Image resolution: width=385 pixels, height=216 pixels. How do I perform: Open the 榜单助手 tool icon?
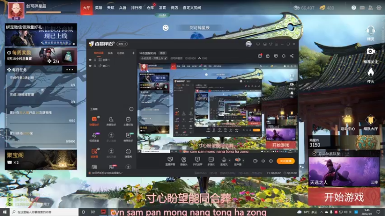click(x=128, y=137)
